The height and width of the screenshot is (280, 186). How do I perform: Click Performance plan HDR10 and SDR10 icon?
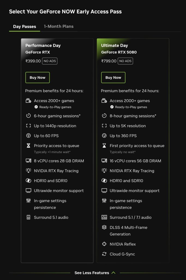(29, 180)
